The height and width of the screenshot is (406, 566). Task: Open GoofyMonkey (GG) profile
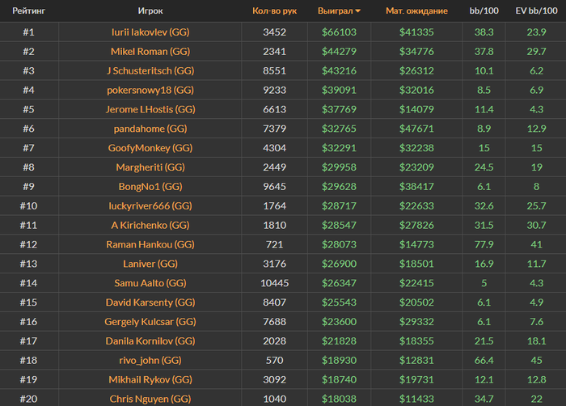coord(150,148)
